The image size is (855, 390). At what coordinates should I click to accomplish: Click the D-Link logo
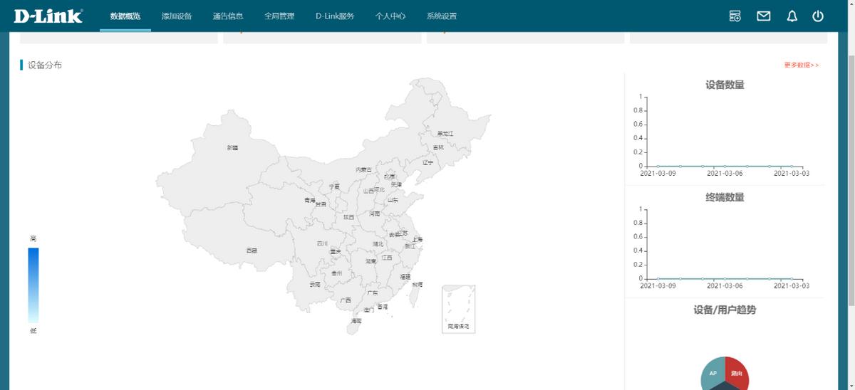point(48,16)
